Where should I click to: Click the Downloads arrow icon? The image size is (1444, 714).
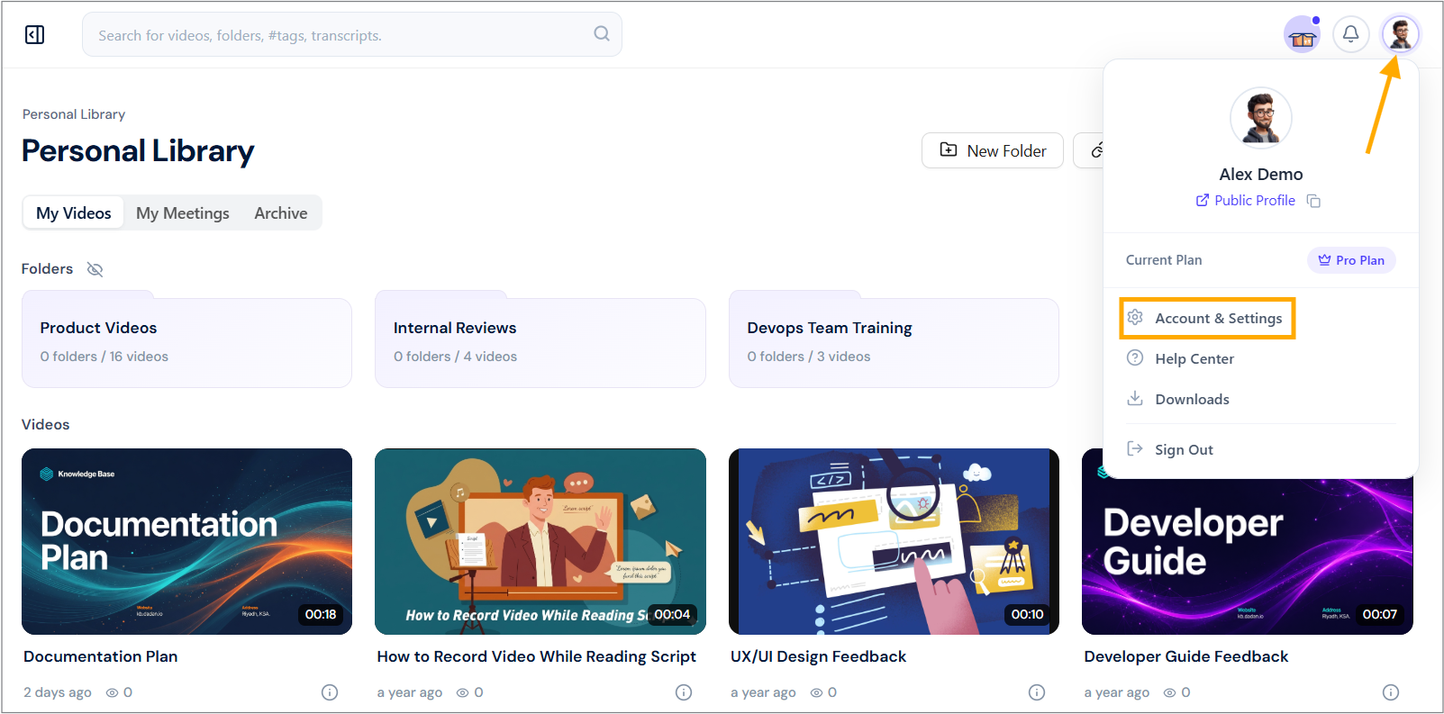[x=1135, y=399]
